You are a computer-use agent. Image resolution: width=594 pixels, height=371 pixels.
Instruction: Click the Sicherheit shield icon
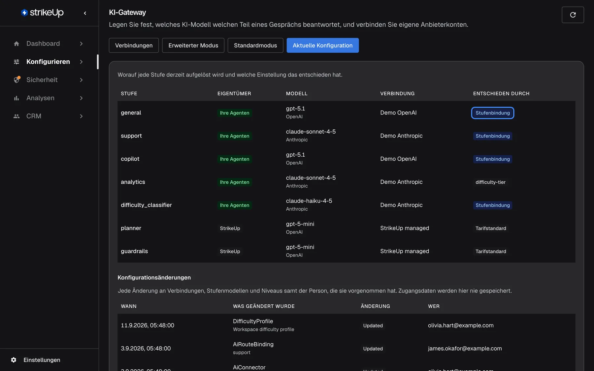(x=16, y=80)
